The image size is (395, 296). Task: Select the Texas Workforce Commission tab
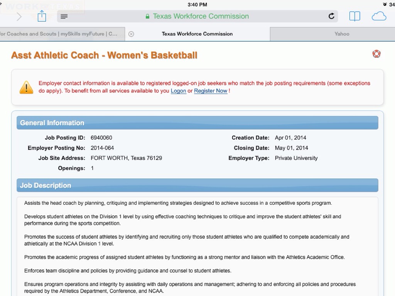[x=197, y=34]
